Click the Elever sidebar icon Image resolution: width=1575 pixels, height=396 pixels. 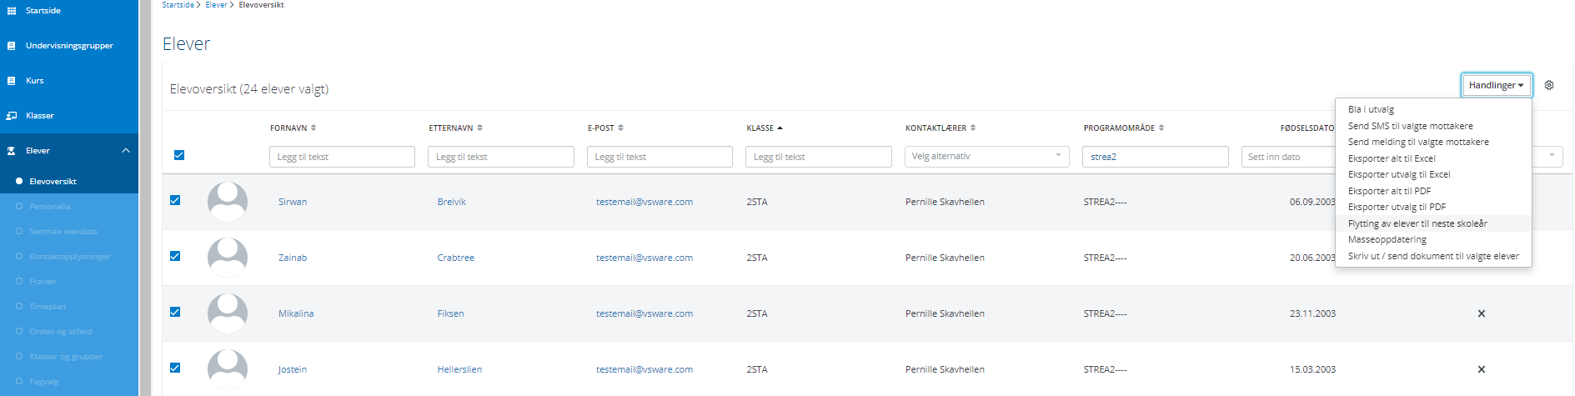(12, 151)
